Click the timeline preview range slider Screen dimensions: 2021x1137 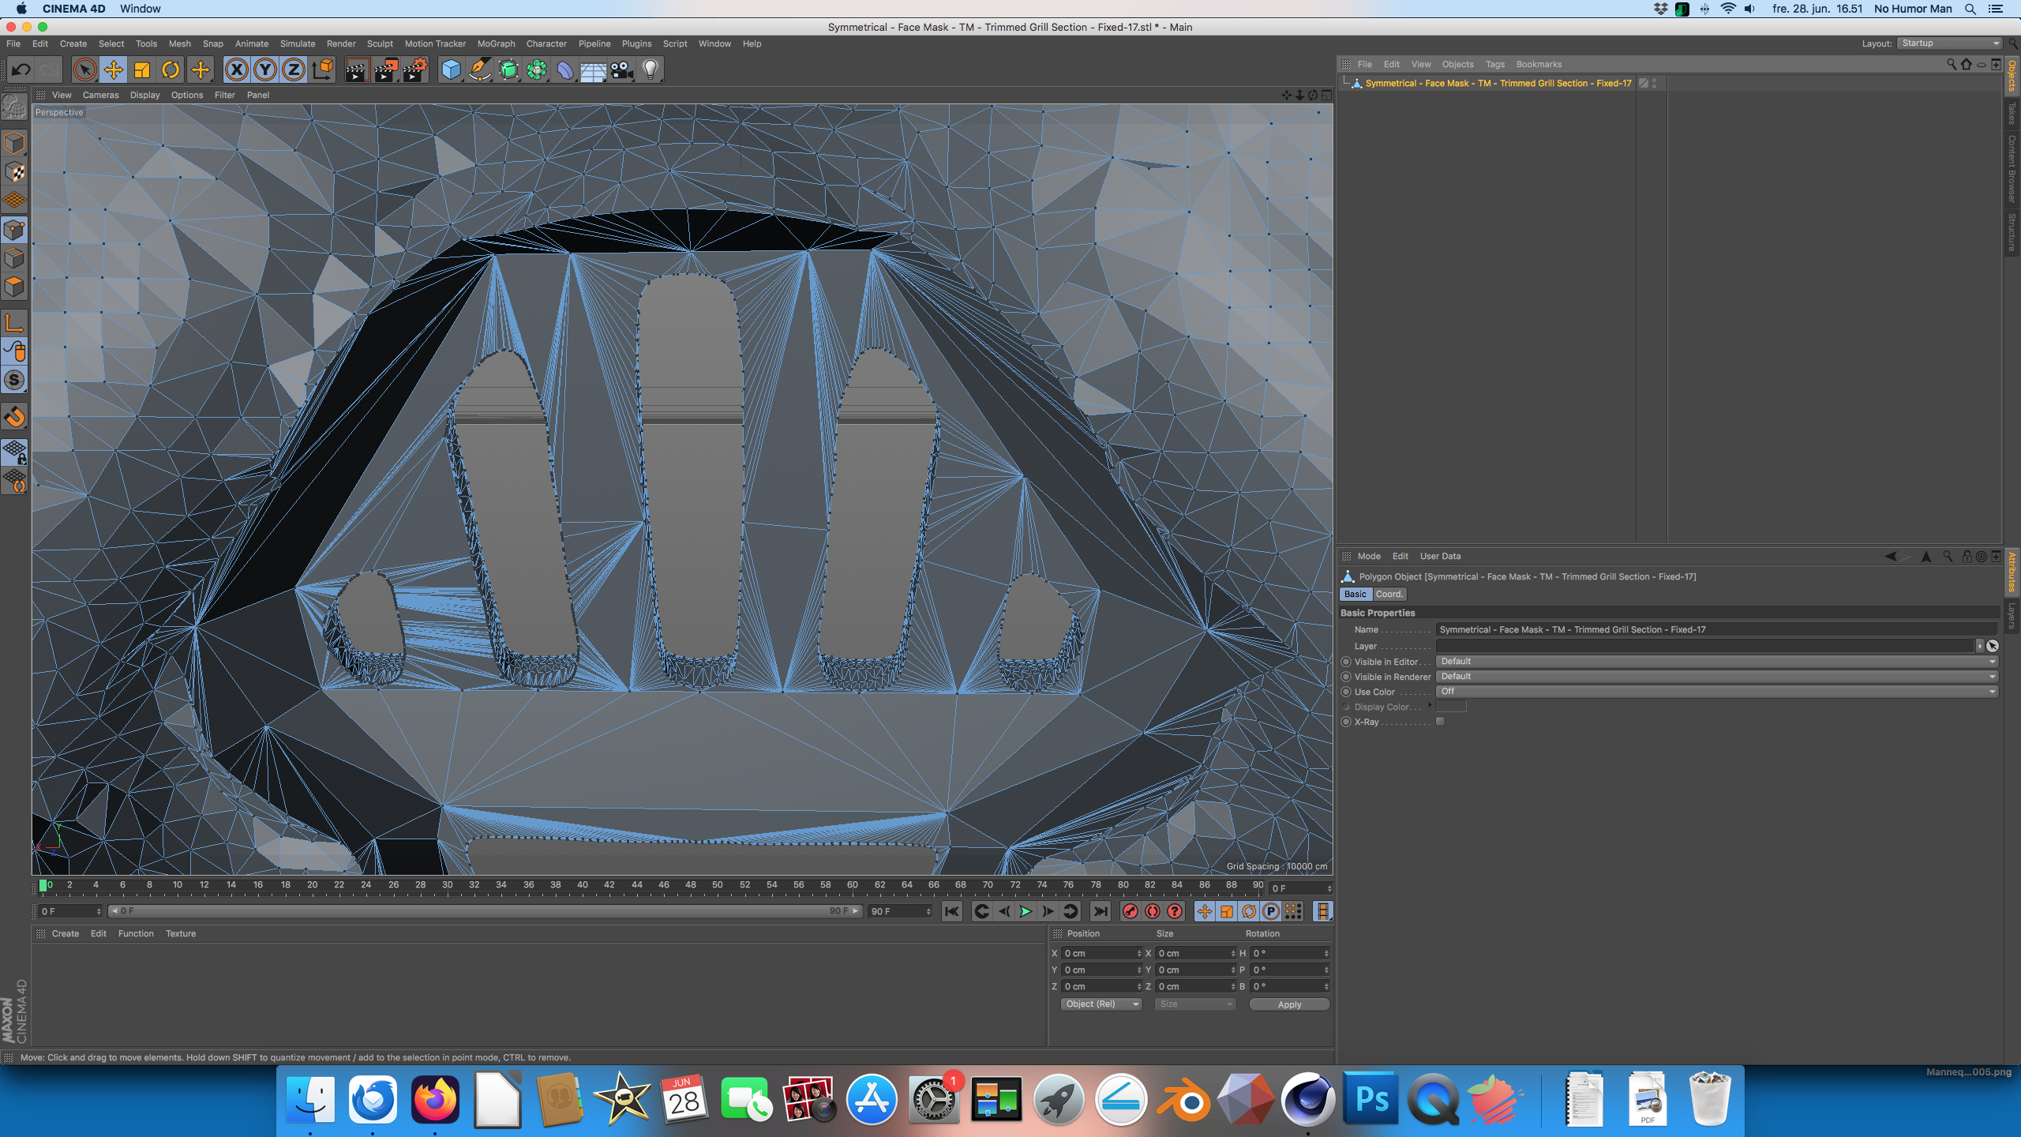[x=485, y=911]
